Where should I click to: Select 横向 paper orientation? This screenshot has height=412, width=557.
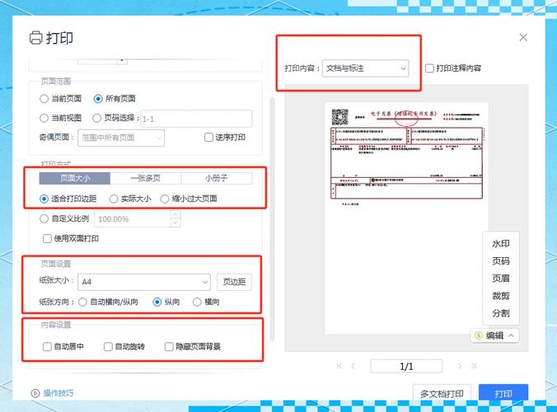pyautogui.click(x=197, y=302)
